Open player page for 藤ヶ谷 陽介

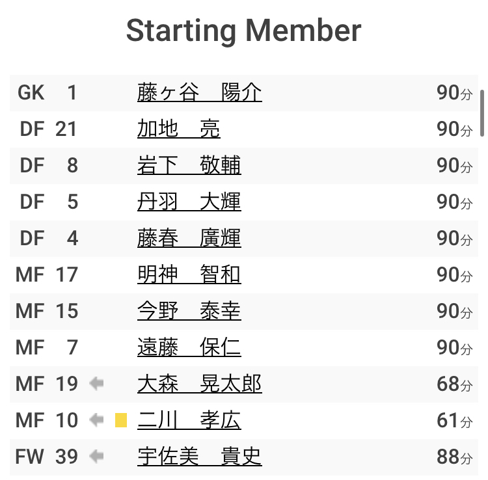point(200,92)
